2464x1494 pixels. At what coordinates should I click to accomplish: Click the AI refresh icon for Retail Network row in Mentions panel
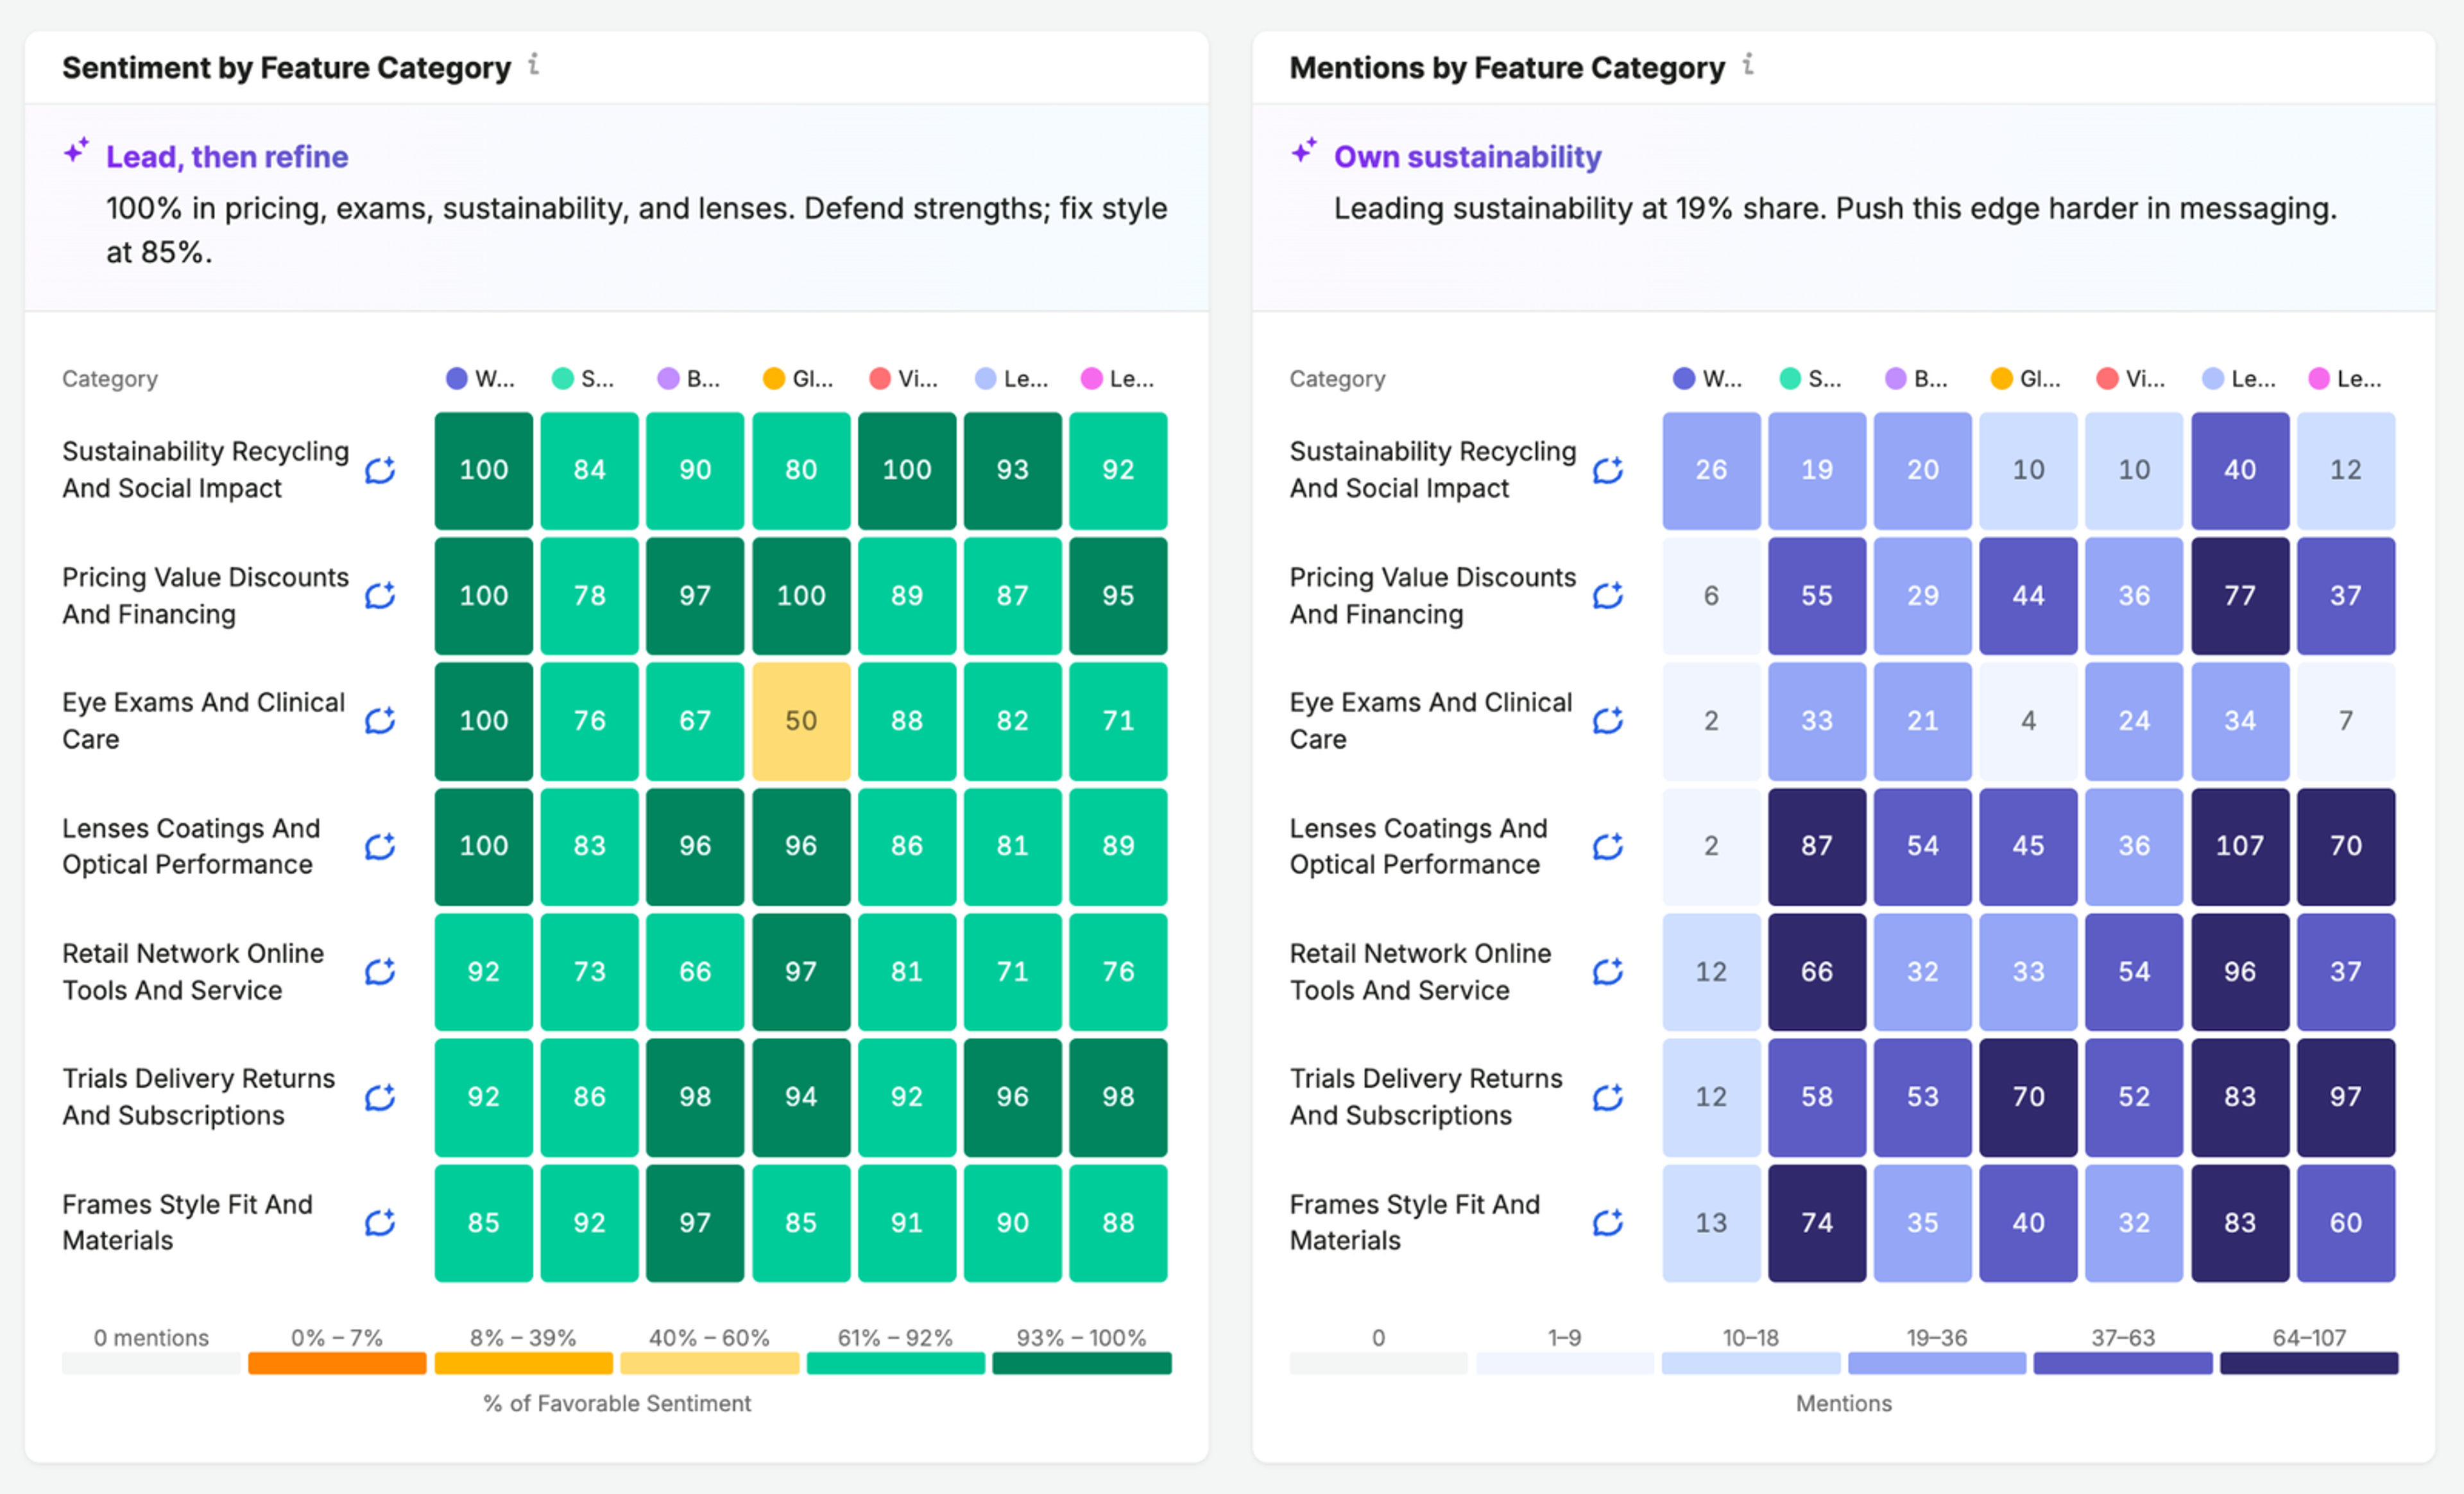tap(1608, 972)
